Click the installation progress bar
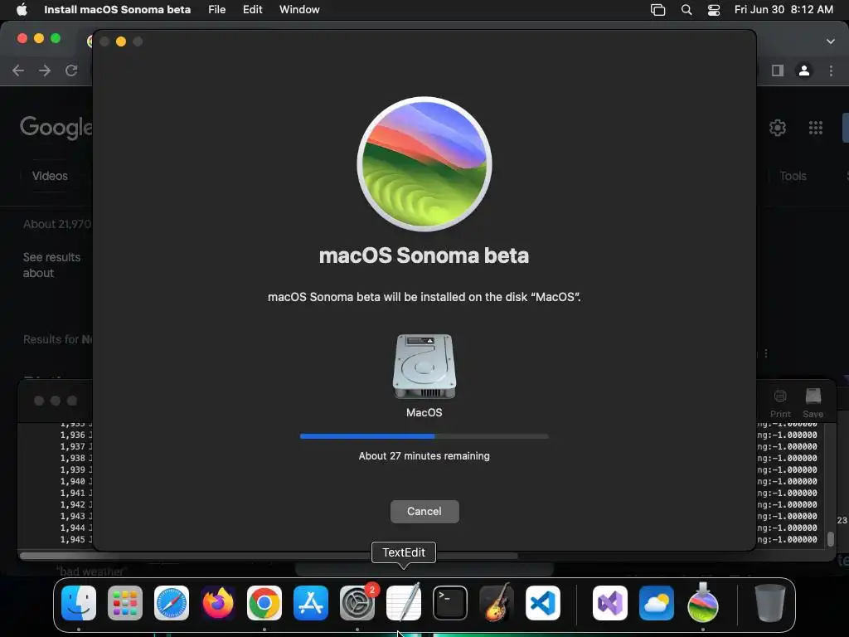The image size is (849, 637). [x=424, y=436]
